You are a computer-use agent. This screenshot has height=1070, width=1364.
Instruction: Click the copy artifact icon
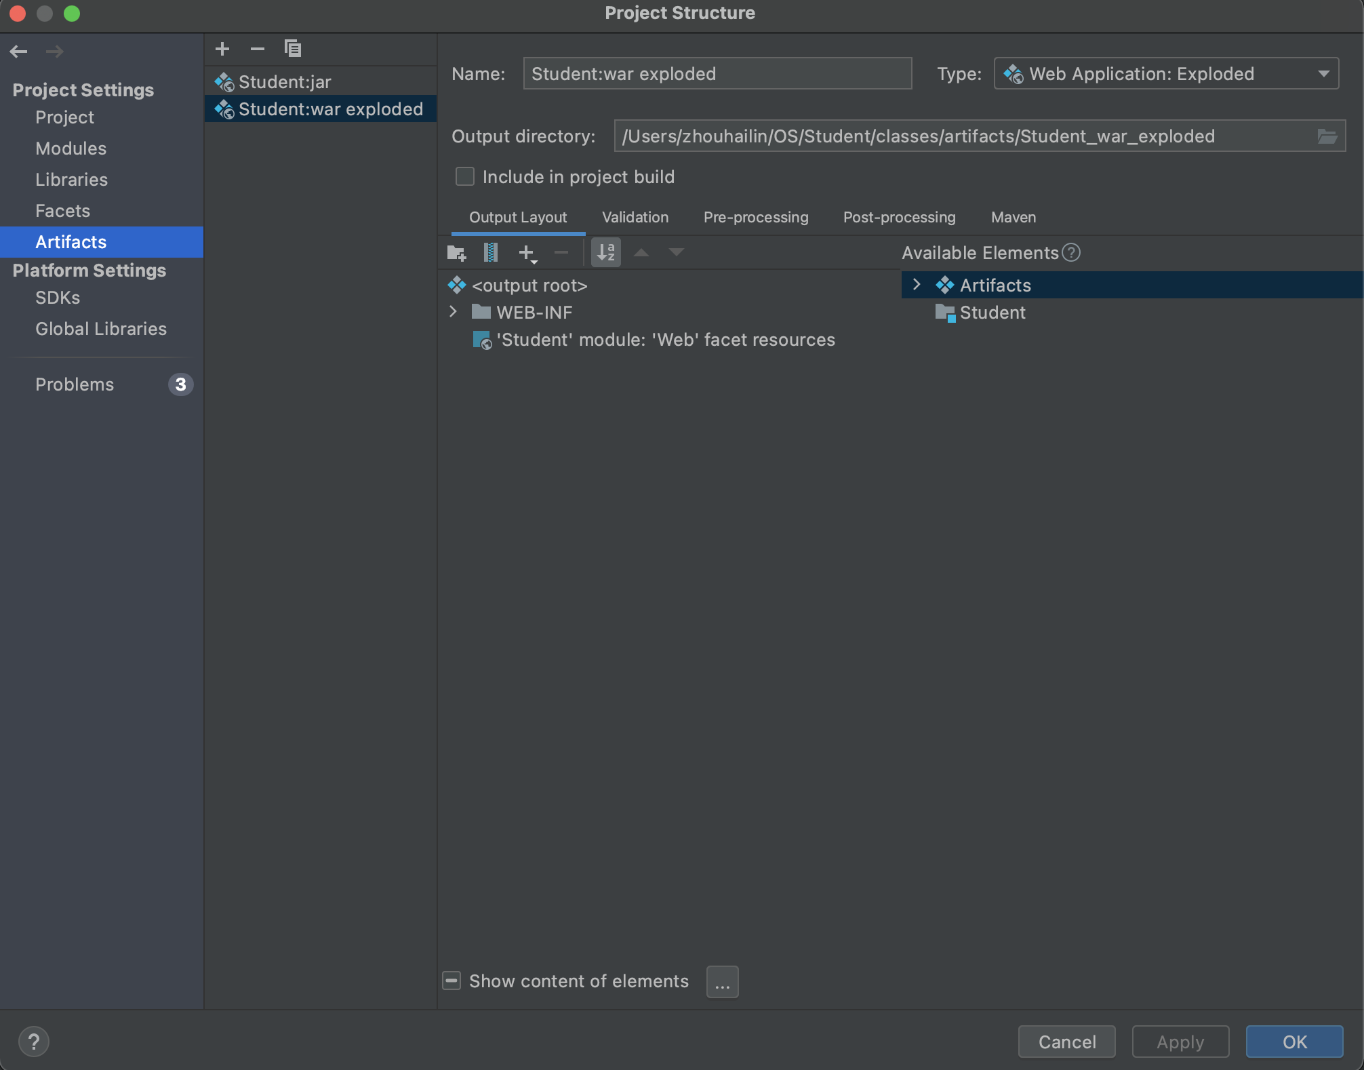point(293,49)
